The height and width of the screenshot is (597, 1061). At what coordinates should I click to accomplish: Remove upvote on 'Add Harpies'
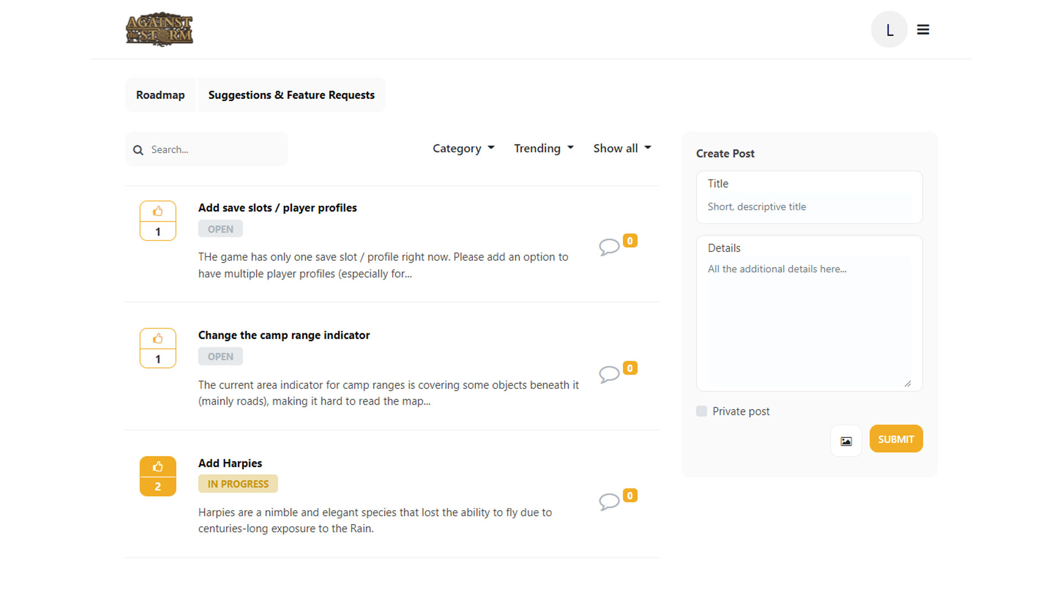158,467
